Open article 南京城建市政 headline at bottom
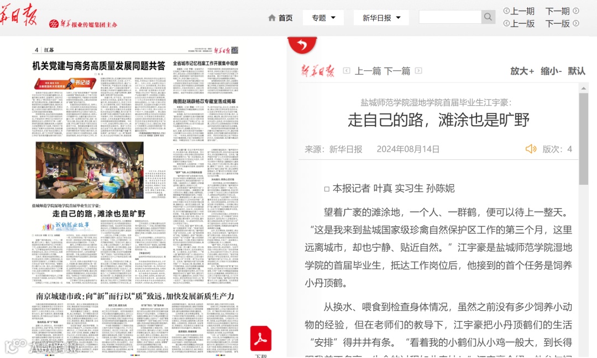The height and width of the screenshot is (358, 597). [135, 296]
